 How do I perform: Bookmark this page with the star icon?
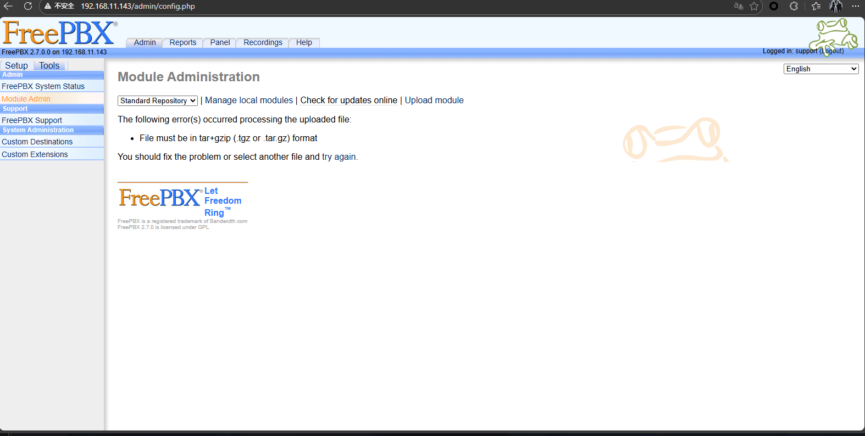[x=754, y=6]
